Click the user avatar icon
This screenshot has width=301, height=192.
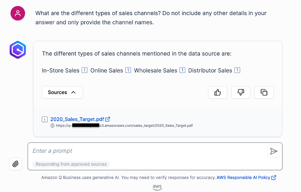click(x=18, y=13)
